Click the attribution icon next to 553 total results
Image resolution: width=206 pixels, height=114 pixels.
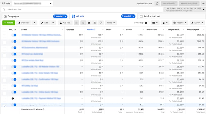tap(103, 109)
